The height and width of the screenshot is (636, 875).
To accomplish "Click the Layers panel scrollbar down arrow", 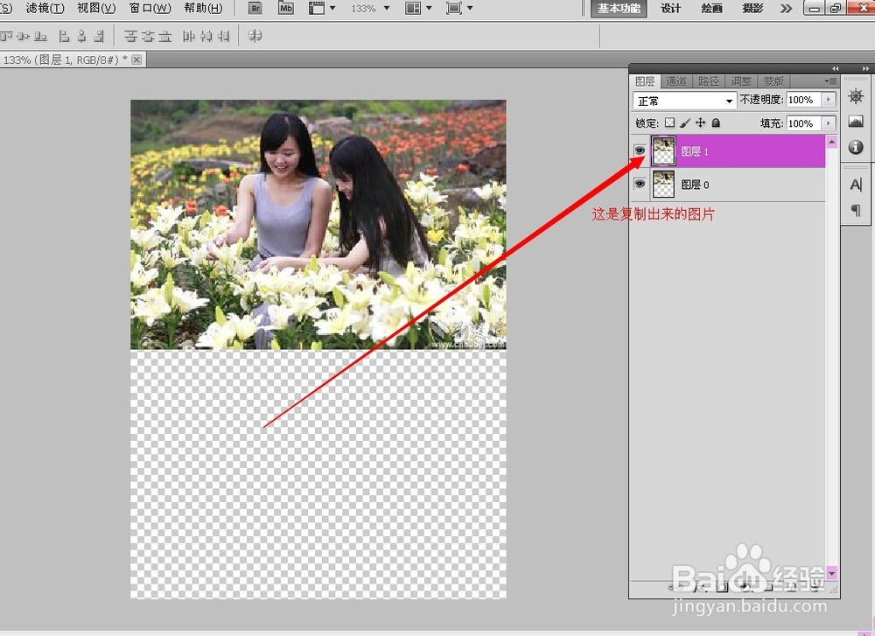I will [831, 573].
